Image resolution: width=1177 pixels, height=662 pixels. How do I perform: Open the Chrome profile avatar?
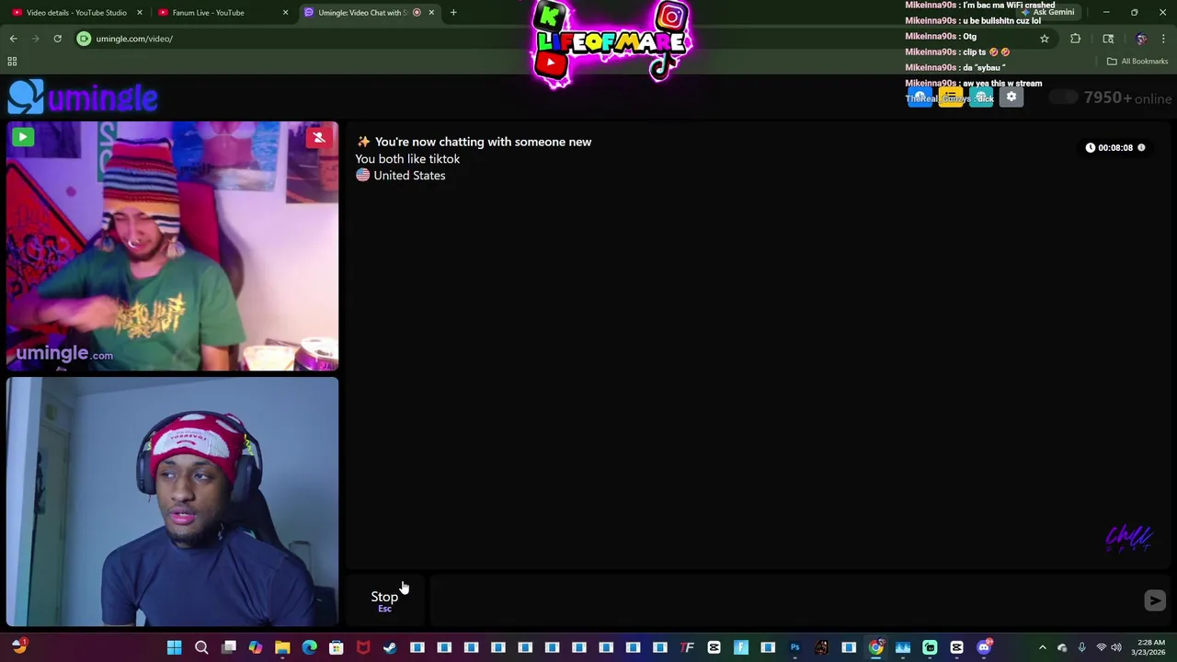[x=1141, y=39]
